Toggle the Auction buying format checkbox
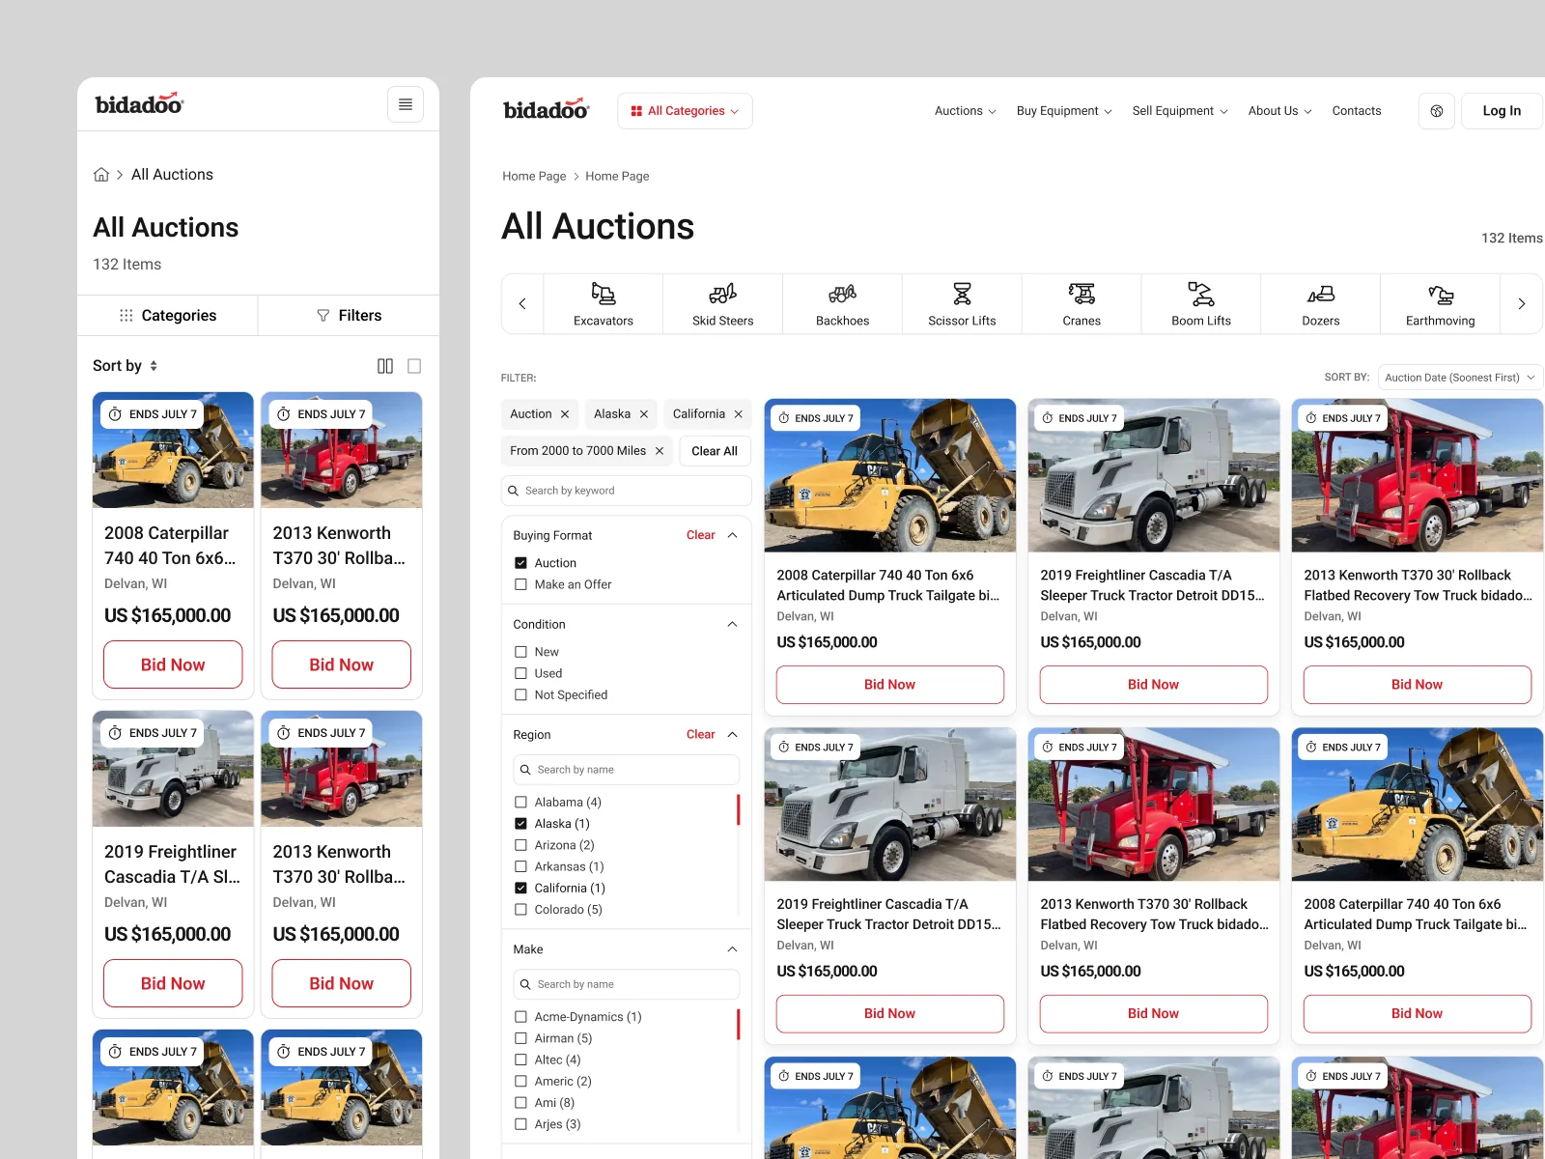The image size is (1545, 1159). pos(520,563)
